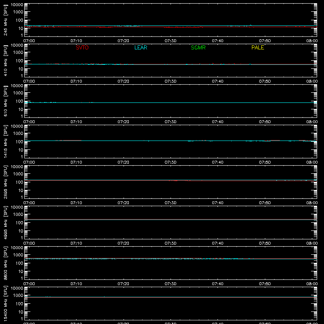Click the red SVTO legend label
324x324 pixels.
[x=82, y=47]
